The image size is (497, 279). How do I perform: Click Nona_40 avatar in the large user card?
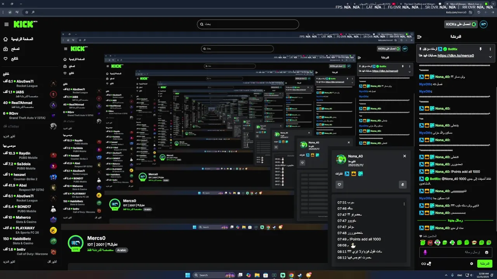coord(341,159)
